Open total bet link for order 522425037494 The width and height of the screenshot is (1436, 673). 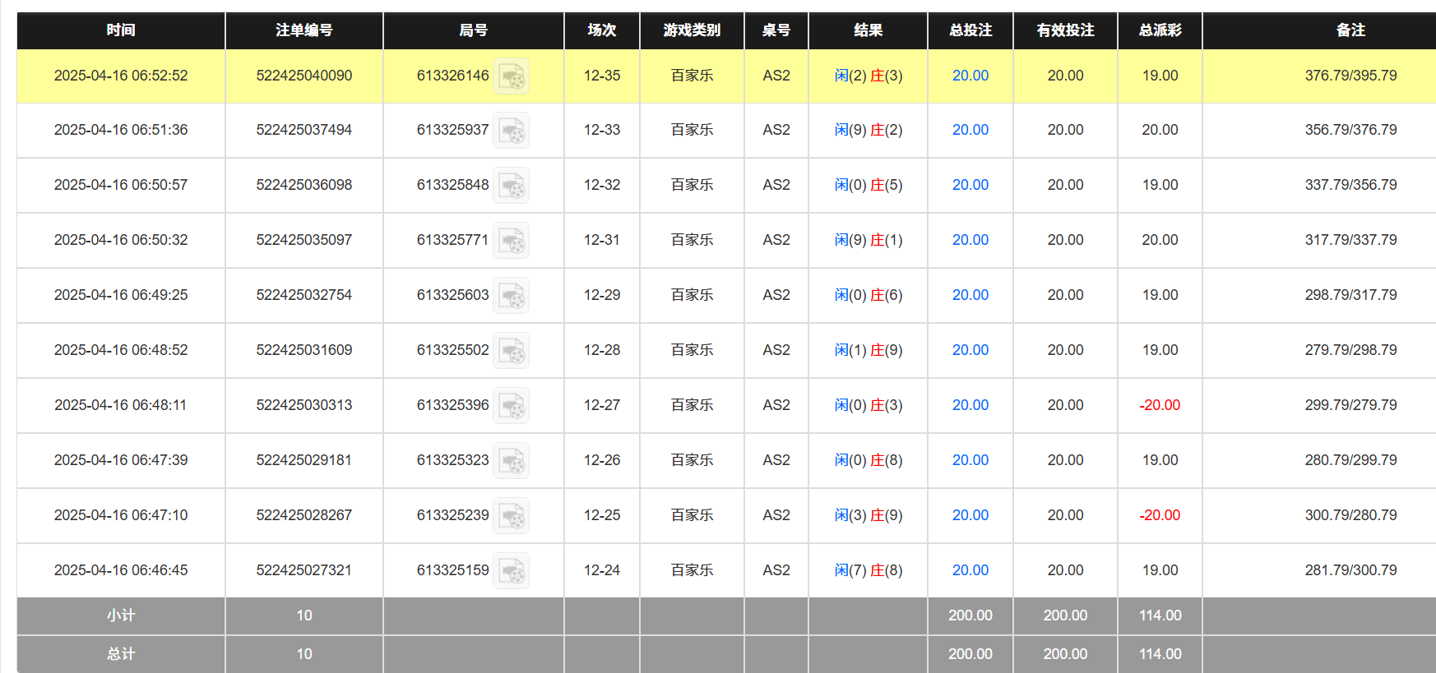click(x=970, y=130)
